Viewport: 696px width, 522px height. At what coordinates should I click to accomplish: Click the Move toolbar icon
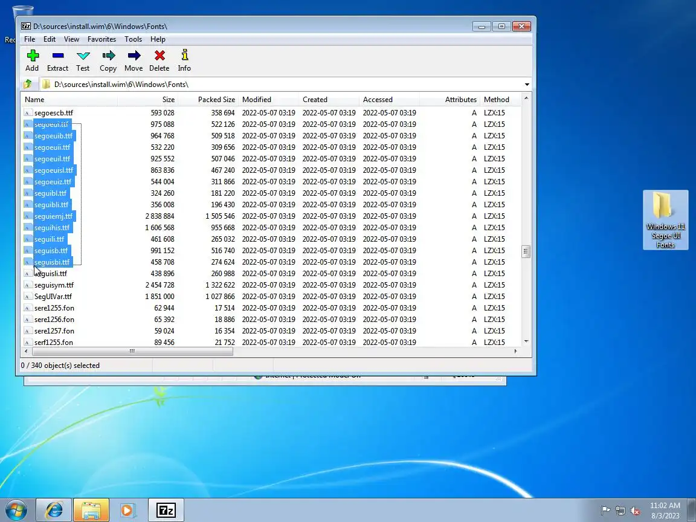[x=134, y=60]
